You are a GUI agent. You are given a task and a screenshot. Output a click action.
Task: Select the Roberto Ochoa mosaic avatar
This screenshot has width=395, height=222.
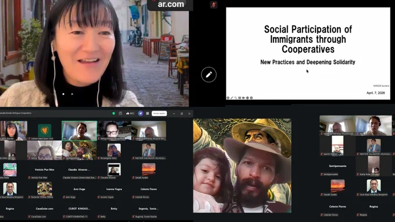tap(45, 188)
